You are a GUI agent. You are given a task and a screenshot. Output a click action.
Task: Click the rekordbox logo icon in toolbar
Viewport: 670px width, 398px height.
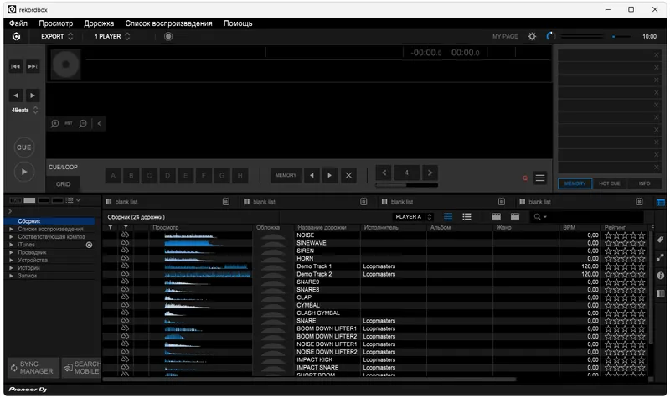pyautogui.click(x=16, y=36)
